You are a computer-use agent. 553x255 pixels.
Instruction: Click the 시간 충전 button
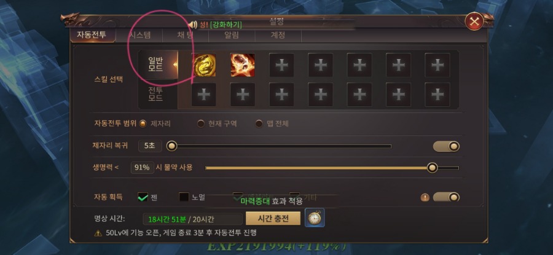point(273,218)
